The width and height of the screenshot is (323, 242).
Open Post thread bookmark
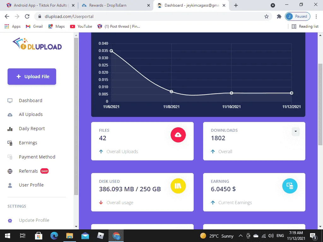(119, 26)
